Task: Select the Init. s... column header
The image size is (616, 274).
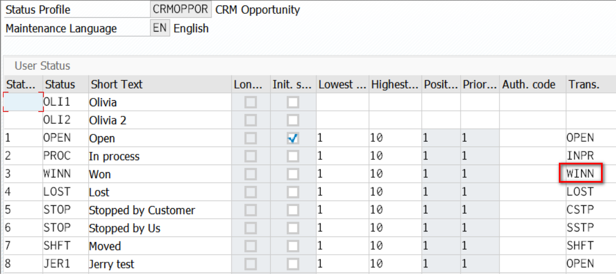Action: pos(292,84)
